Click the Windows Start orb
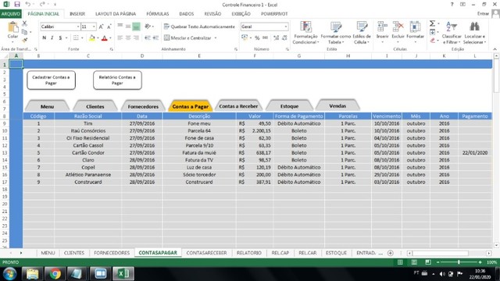This screenshot has width=500, height=281. 9,274
